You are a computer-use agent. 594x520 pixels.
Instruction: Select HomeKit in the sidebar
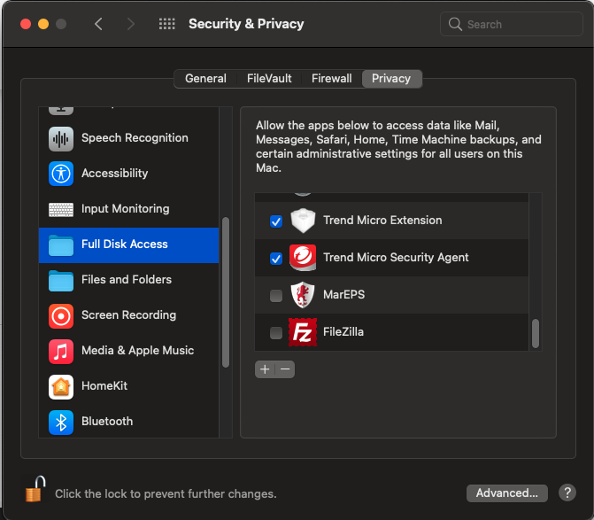128,387
